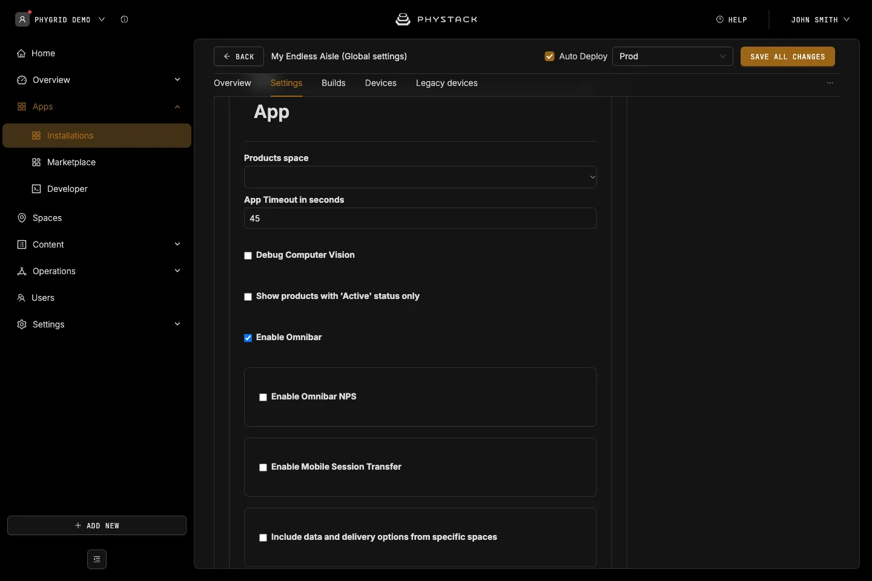This screenshot has width=872, height=581.
Task: Switch to the Builds tab
Action: (334, 83)
